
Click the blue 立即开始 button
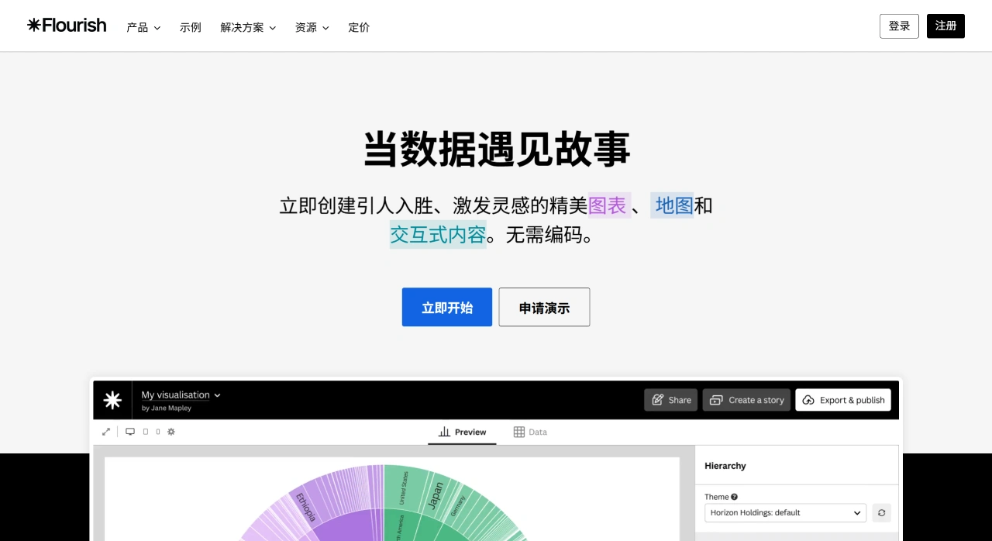tap(447, 307)
